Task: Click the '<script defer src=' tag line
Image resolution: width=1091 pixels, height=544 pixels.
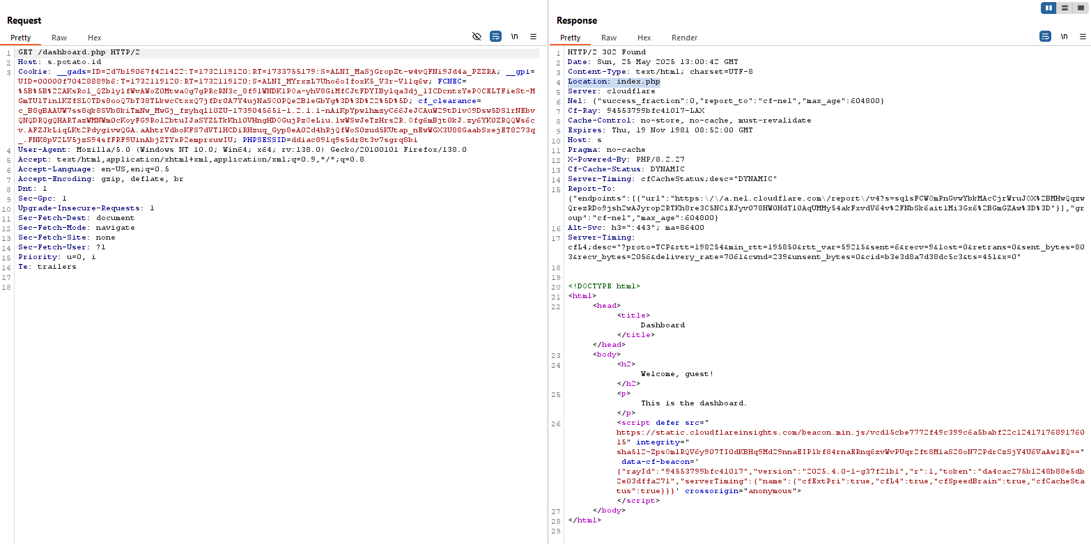Action: pos(663,423)
